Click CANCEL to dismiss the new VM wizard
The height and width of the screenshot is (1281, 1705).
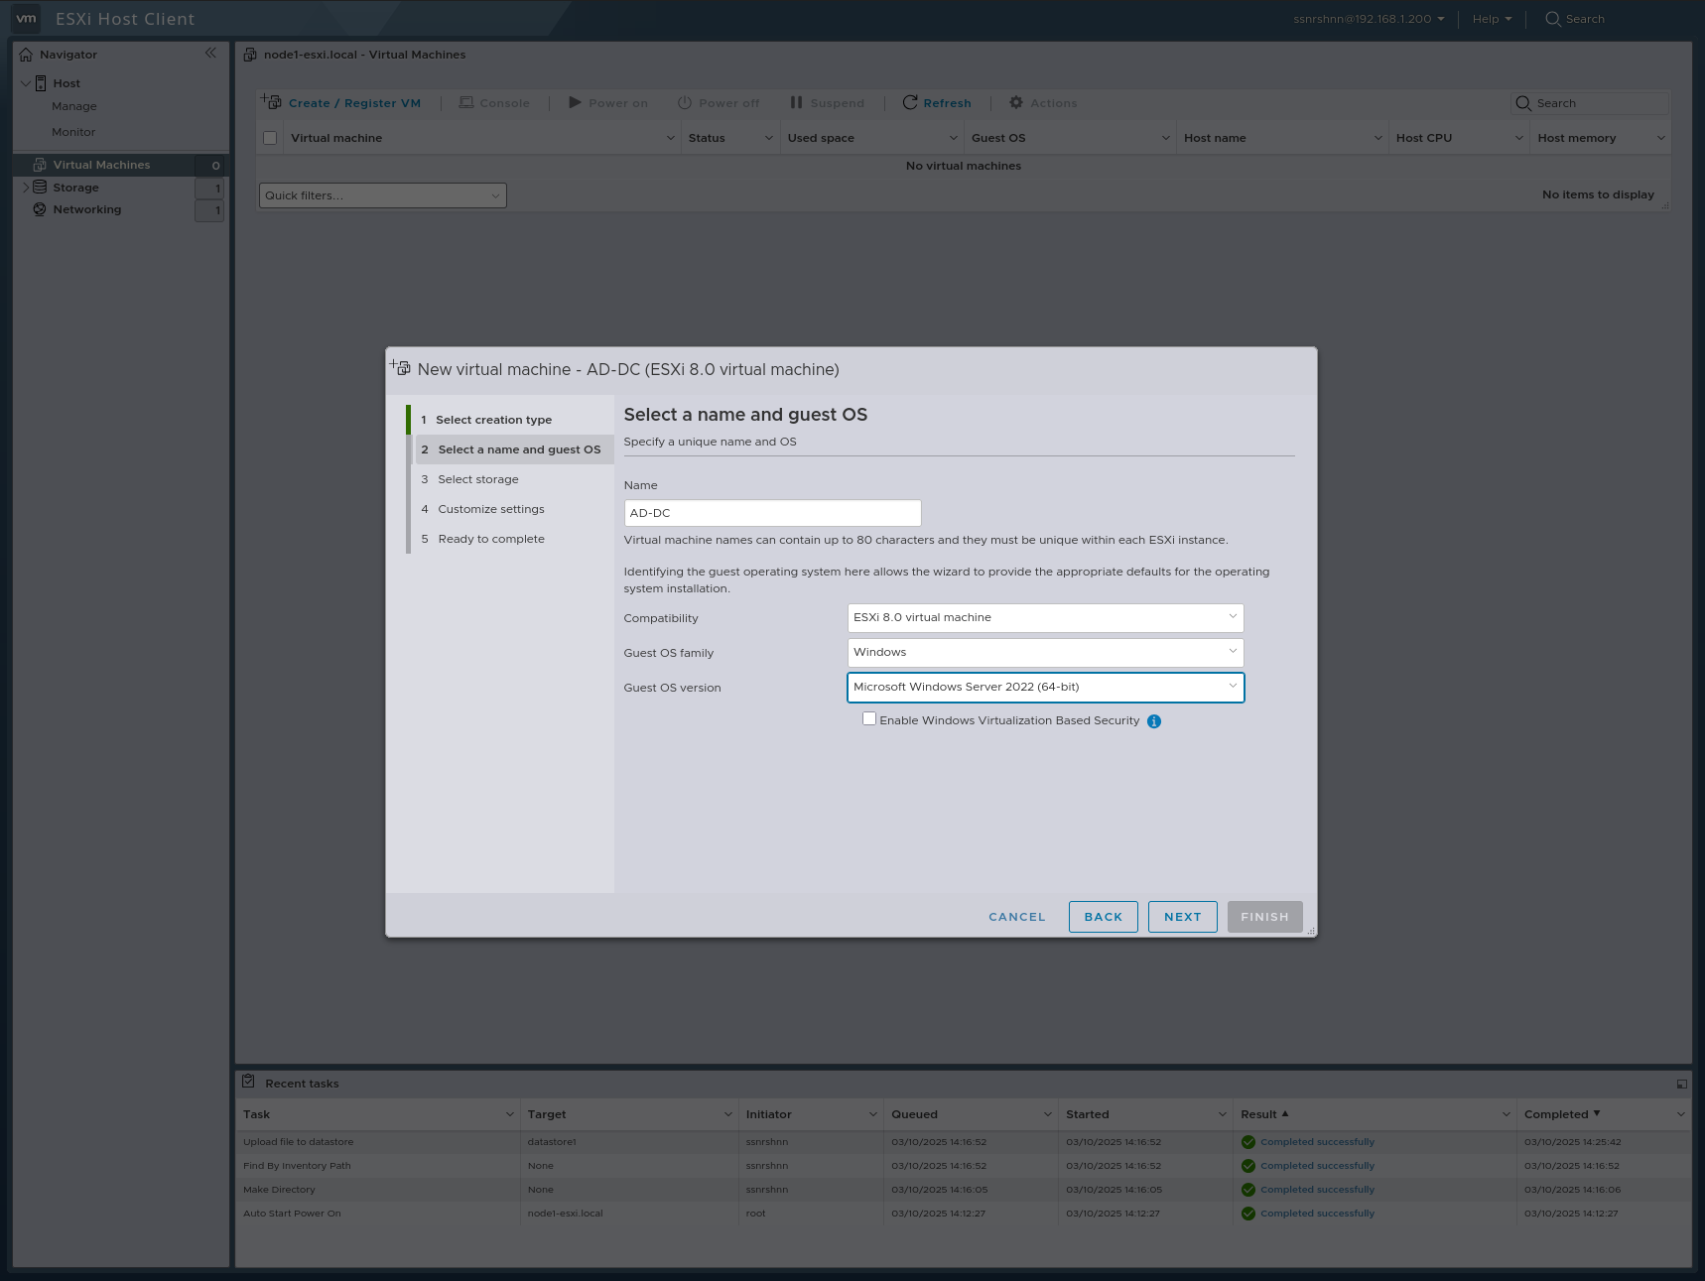pos(1016,916)
